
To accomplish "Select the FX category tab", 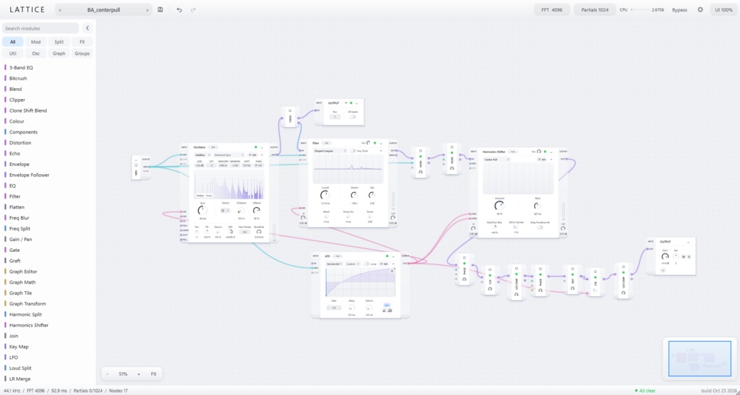I will tap(82, 41).
